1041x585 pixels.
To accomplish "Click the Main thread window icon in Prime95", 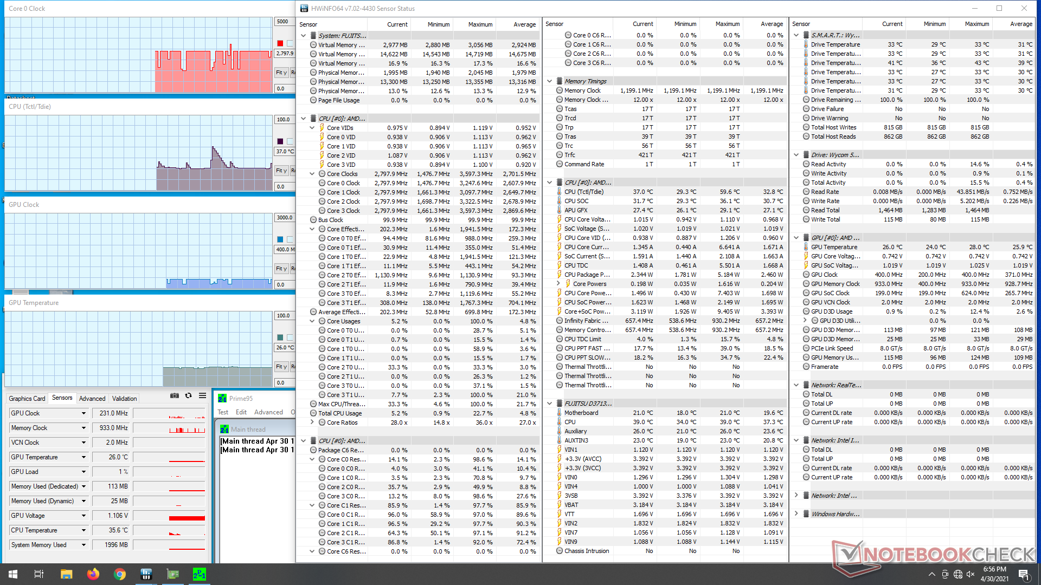I will (224, 429).
